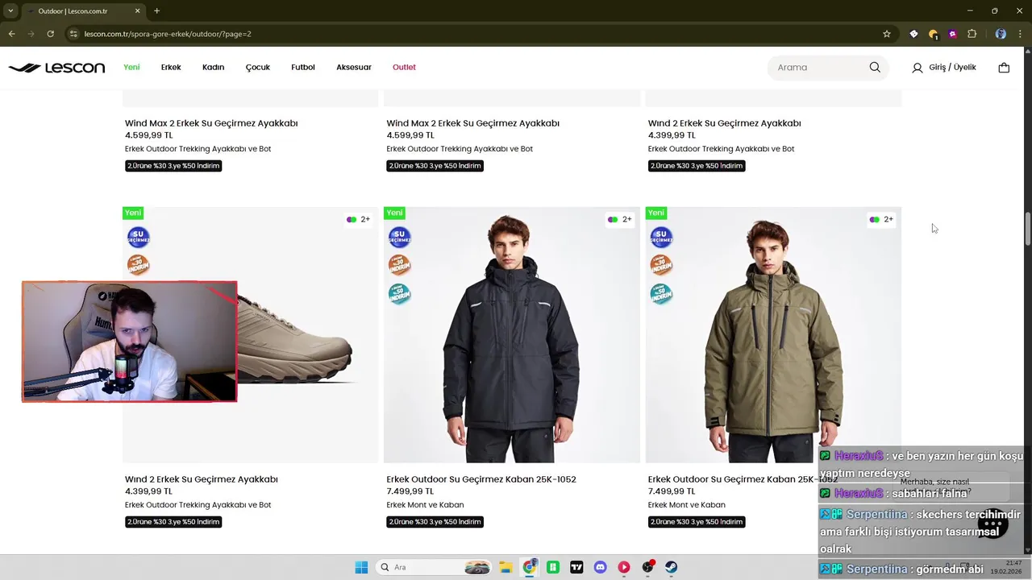Open the Erkek menu

tap(171, 68)
